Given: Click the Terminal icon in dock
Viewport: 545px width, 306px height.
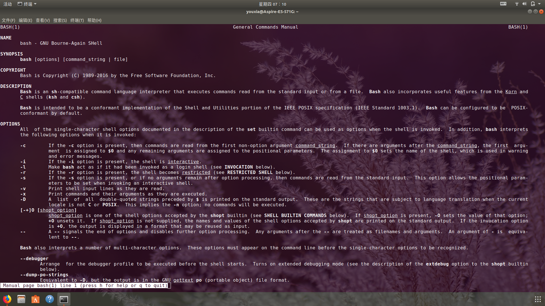Looking at the screenshot, I should click(x=64, y=299).
